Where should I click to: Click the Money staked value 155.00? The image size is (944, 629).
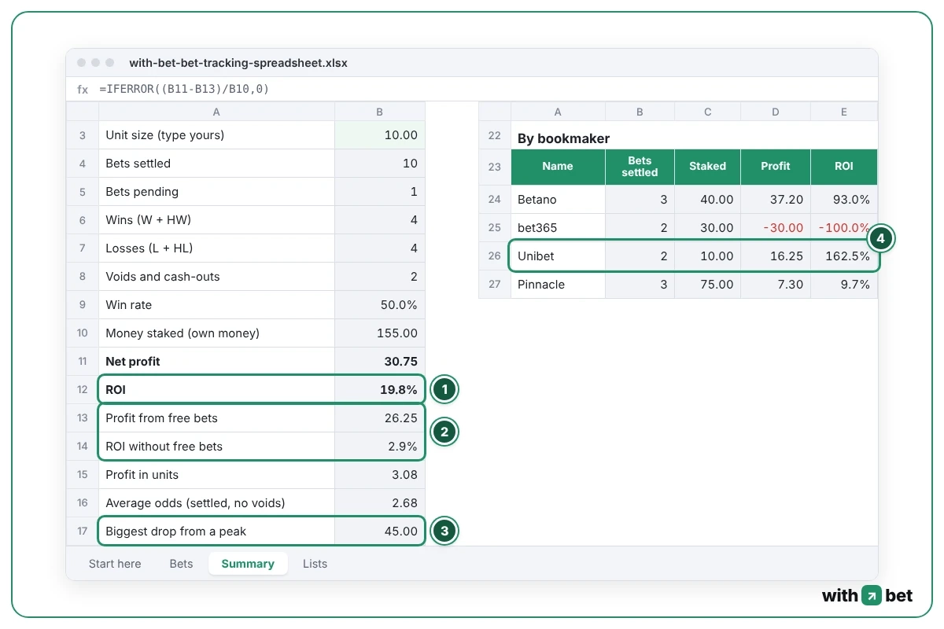pyautogui.click(x=380, y=333)
